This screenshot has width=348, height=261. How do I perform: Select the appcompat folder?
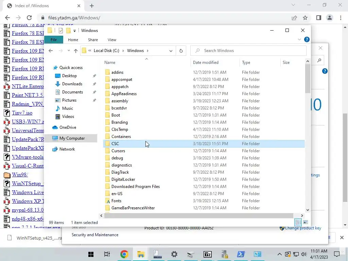[122, 80]
